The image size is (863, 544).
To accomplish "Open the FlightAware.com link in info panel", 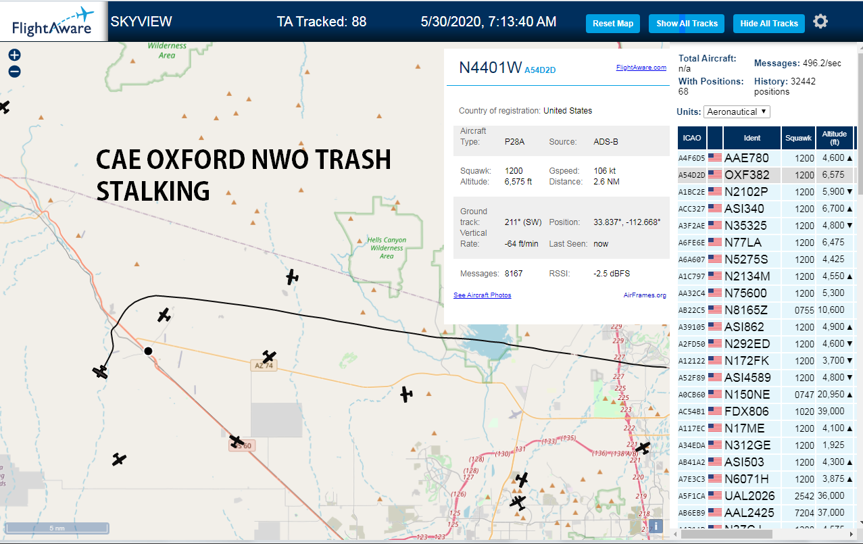I will point(641,68).
